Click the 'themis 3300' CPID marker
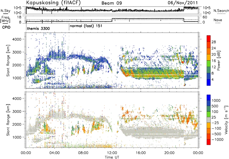The image size is (229, 159). 38,28
